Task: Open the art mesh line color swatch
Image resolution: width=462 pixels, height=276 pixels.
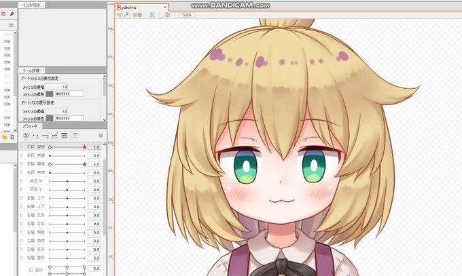Action: point(50,94)
